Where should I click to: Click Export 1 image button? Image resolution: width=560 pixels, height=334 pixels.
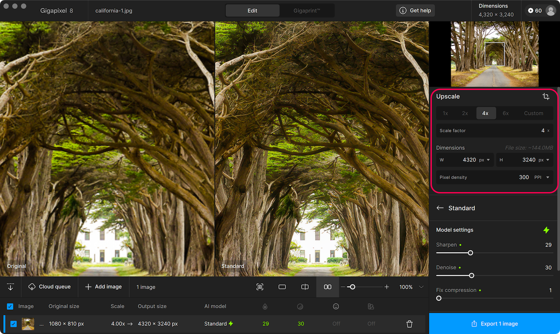494,324
